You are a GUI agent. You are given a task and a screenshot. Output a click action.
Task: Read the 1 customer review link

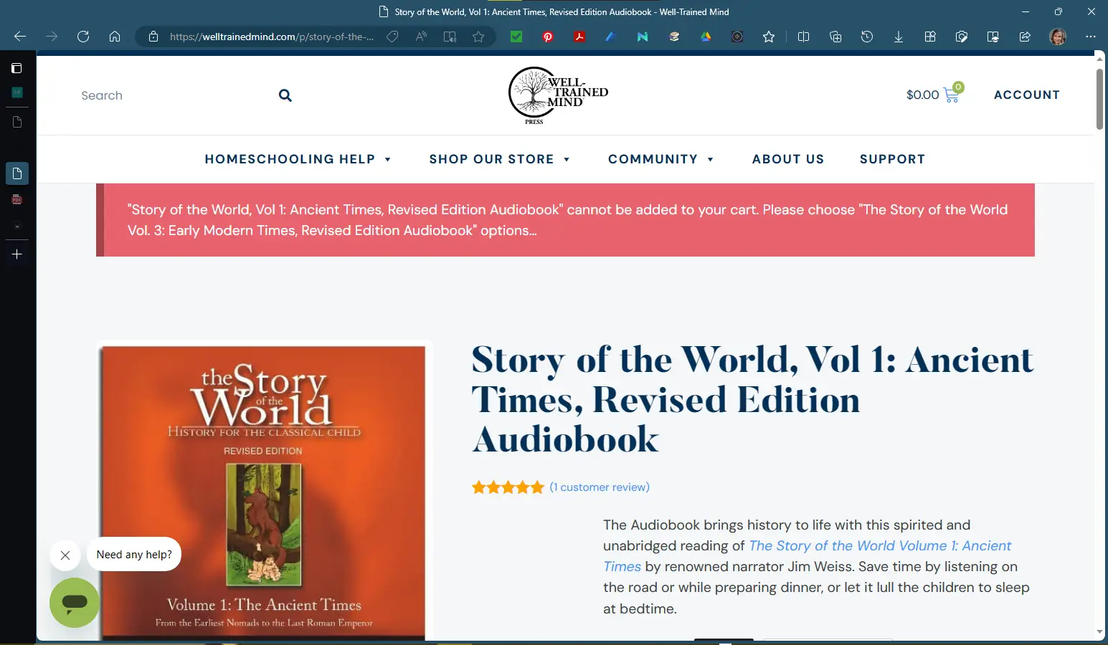[x=600, y=487]
